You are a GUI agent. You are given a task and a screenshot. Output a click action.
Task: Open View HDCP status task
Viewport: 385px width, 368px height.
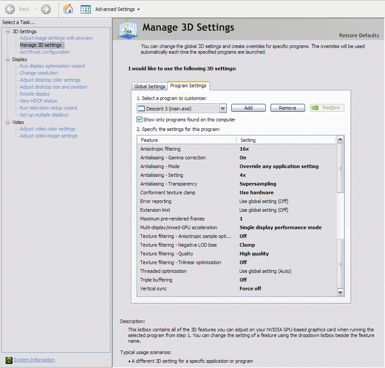[38, 101]
